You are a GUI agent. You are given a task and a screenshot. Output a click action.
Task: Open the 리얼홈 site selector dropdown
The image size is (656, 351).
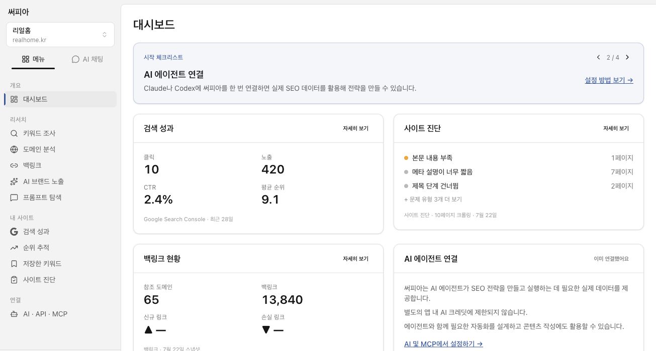tap(60, 35)
